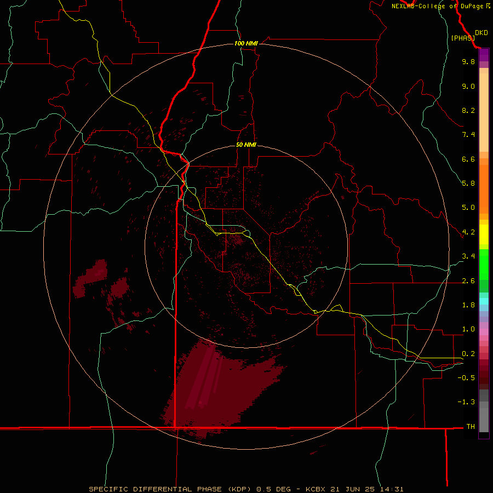Click the "TH" threshold label on legend

(x=471, y=427)
